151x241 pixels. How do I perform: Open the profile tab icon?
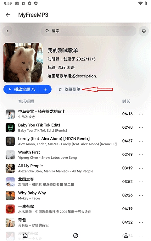[x=126, y=235]
